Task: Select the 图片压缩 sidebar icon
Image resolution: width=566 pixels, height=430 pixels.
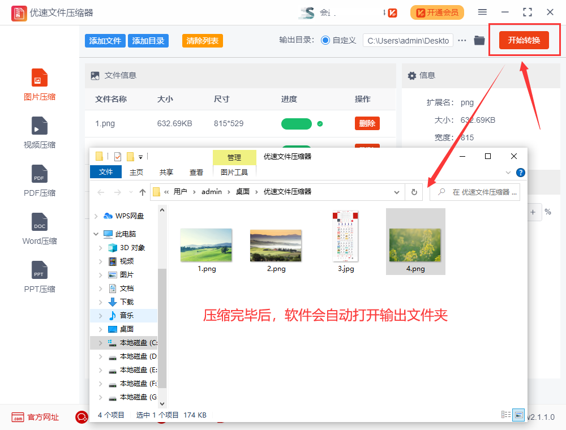Action: pos(40,78)
